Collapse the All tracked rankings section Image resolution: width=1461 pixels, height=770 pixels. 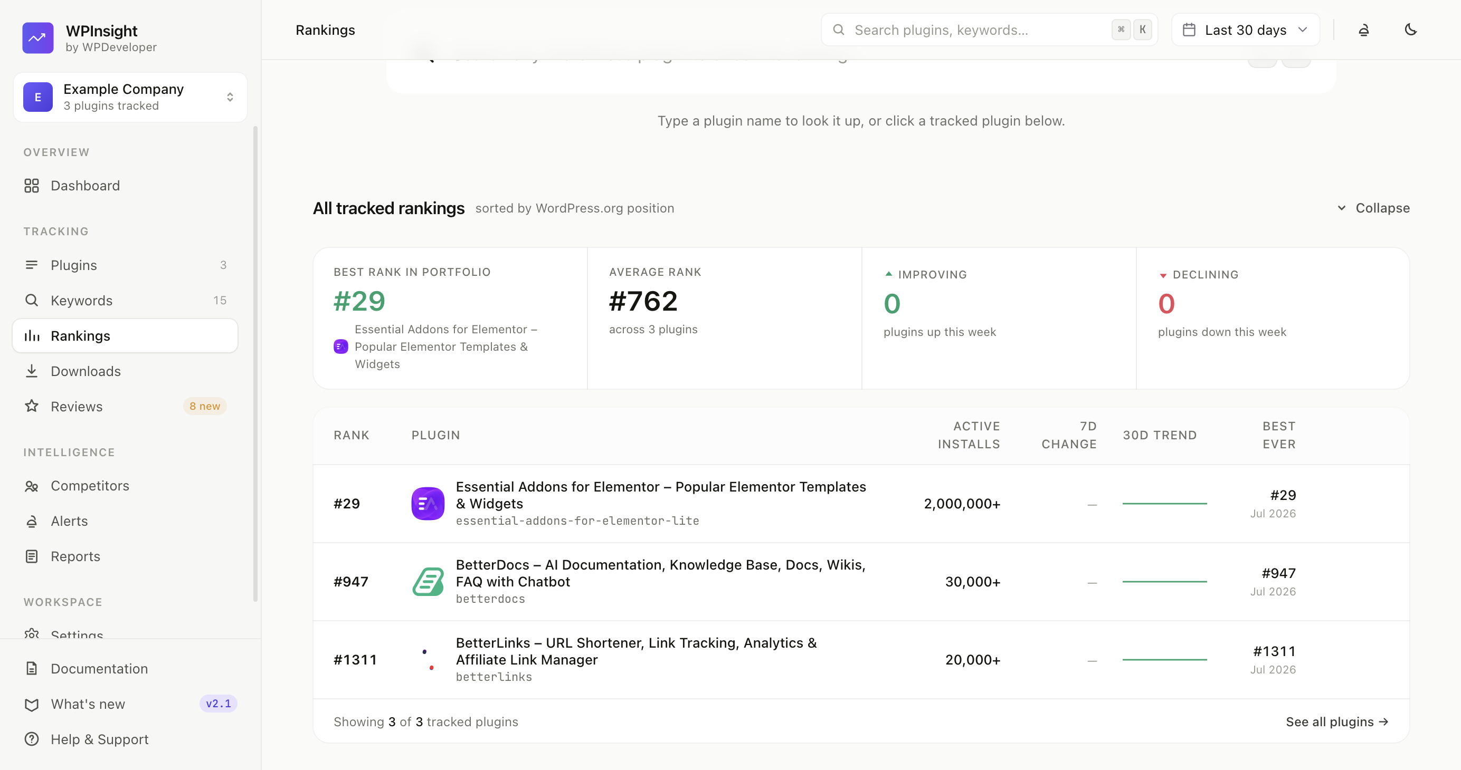pos(1373,208)
